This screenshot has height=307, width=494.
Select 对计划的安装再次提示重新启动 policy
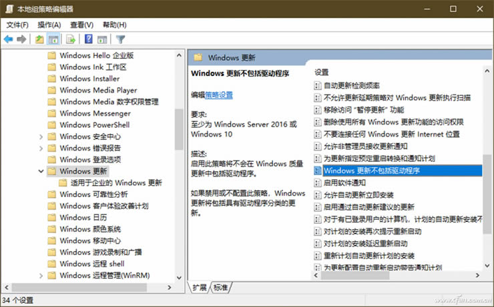373,232
